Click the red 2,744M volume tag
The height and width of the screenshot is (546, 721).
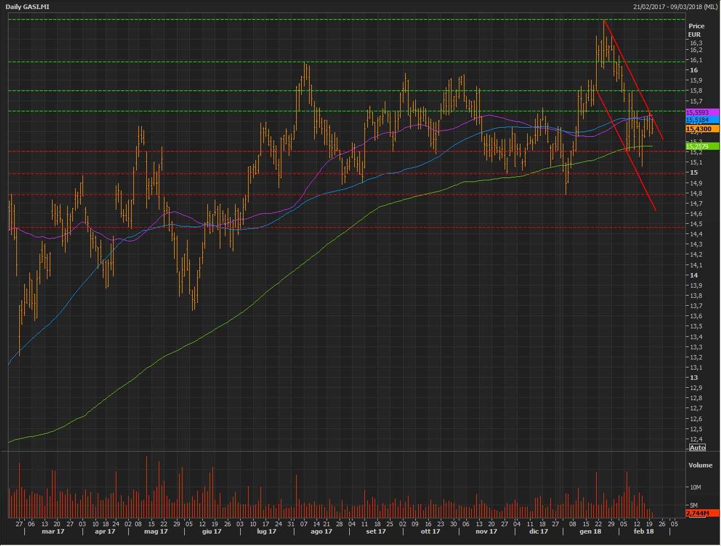tap(702, 513)
